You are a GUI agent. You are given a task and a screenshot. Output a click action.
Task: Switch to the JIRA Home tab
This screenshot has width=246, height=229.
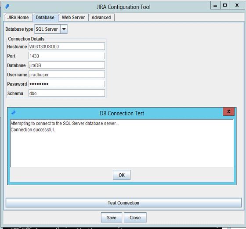click(18, 18)
